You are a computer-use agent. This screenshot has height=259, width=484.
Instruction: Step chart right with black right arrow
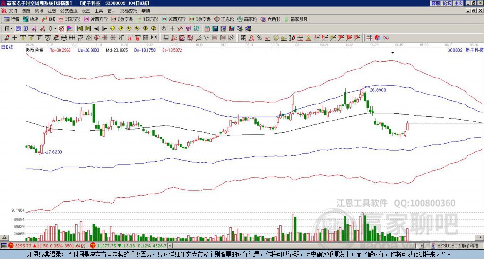(x=104, y=29)
